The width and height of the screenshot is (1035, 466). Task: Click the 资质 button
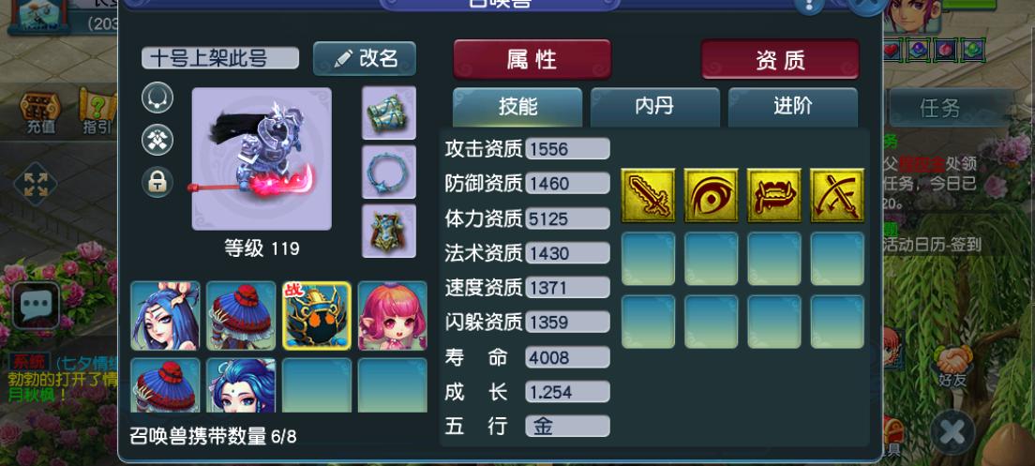(x=780, y=59)
